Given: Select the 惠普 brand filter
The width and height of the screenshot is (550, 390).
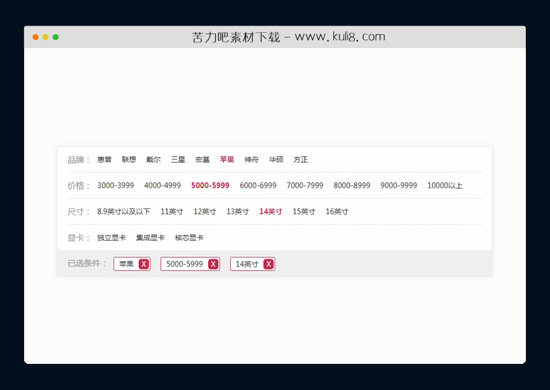Looking at the screenshot, I should (x=104, y=159).
